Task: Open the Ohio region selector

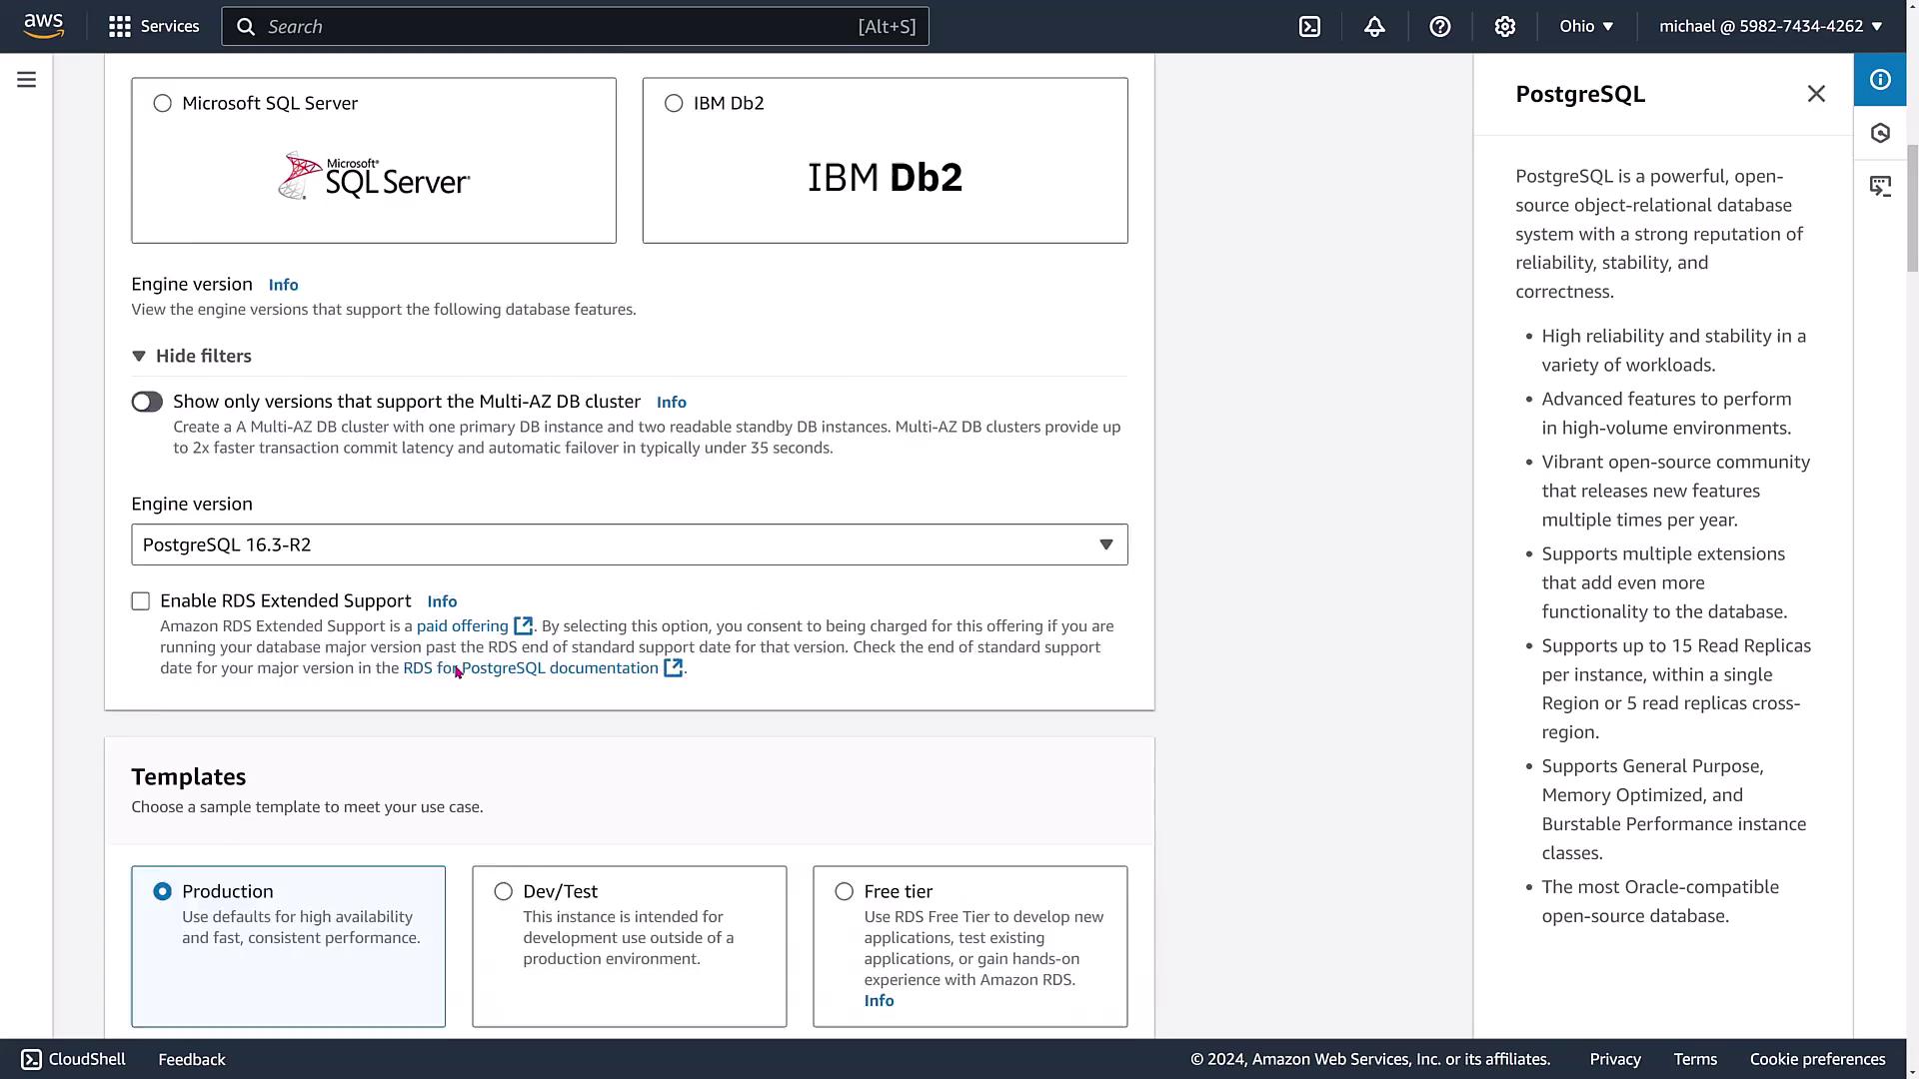Action: [x=1586, y=27]
